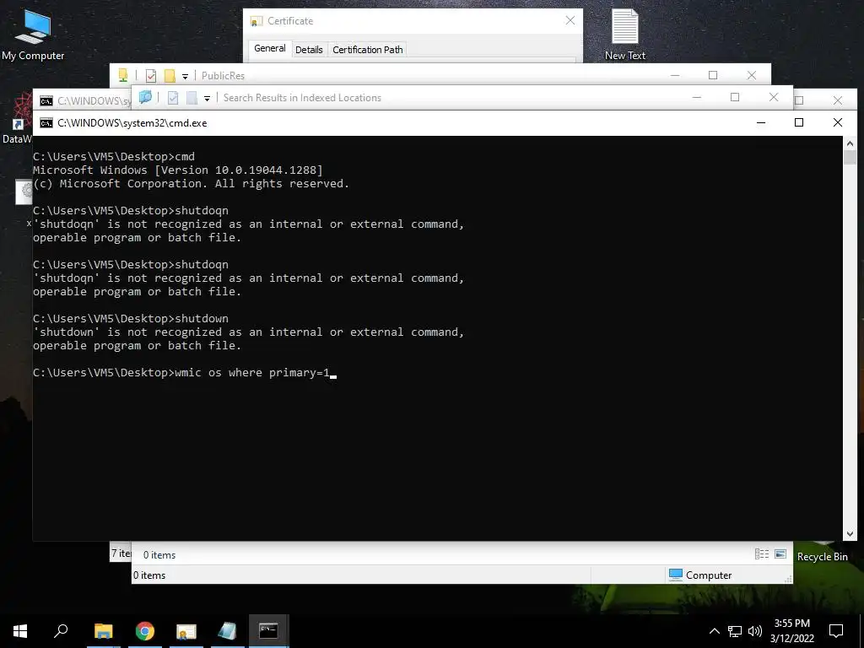Open the notepad-style app on the taskbar
The height and width of the screenshot is (648, 864).
(x=227, y=631)
